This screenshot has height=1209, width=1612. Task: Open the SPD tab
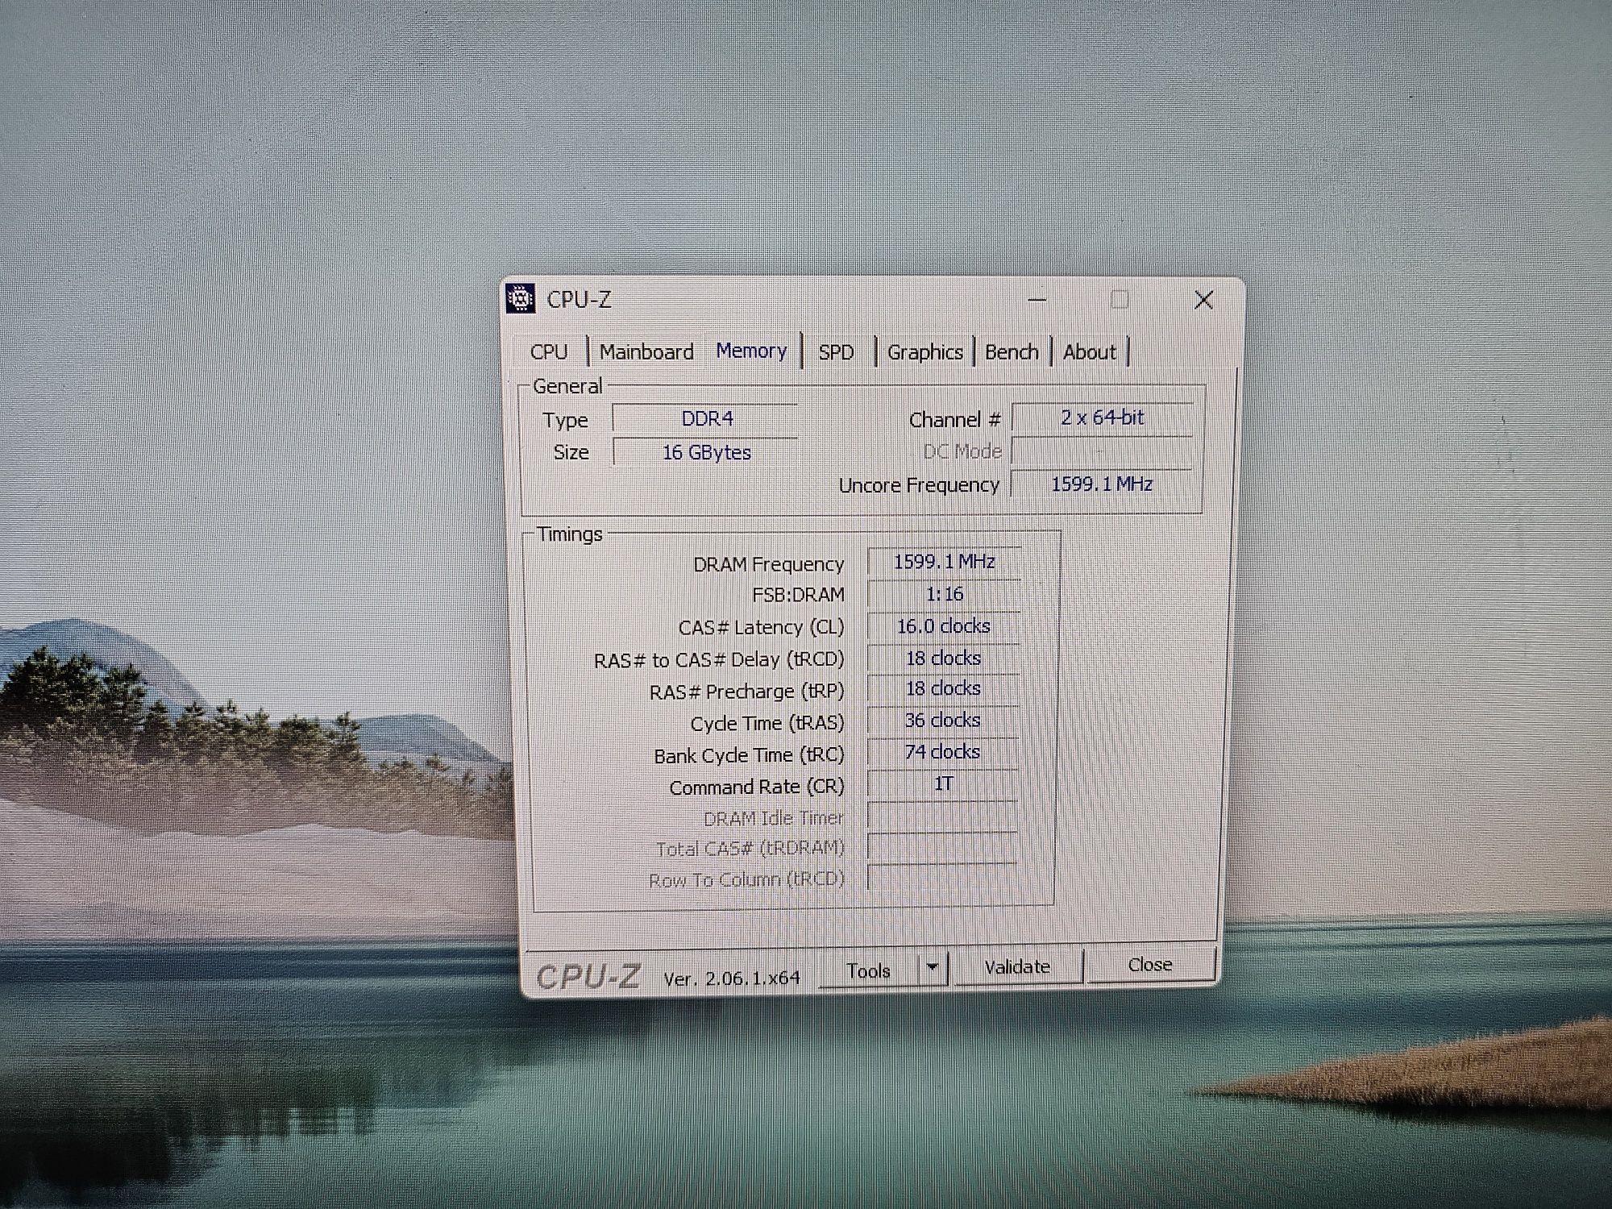pyautogui.click(x=837, y=352)
